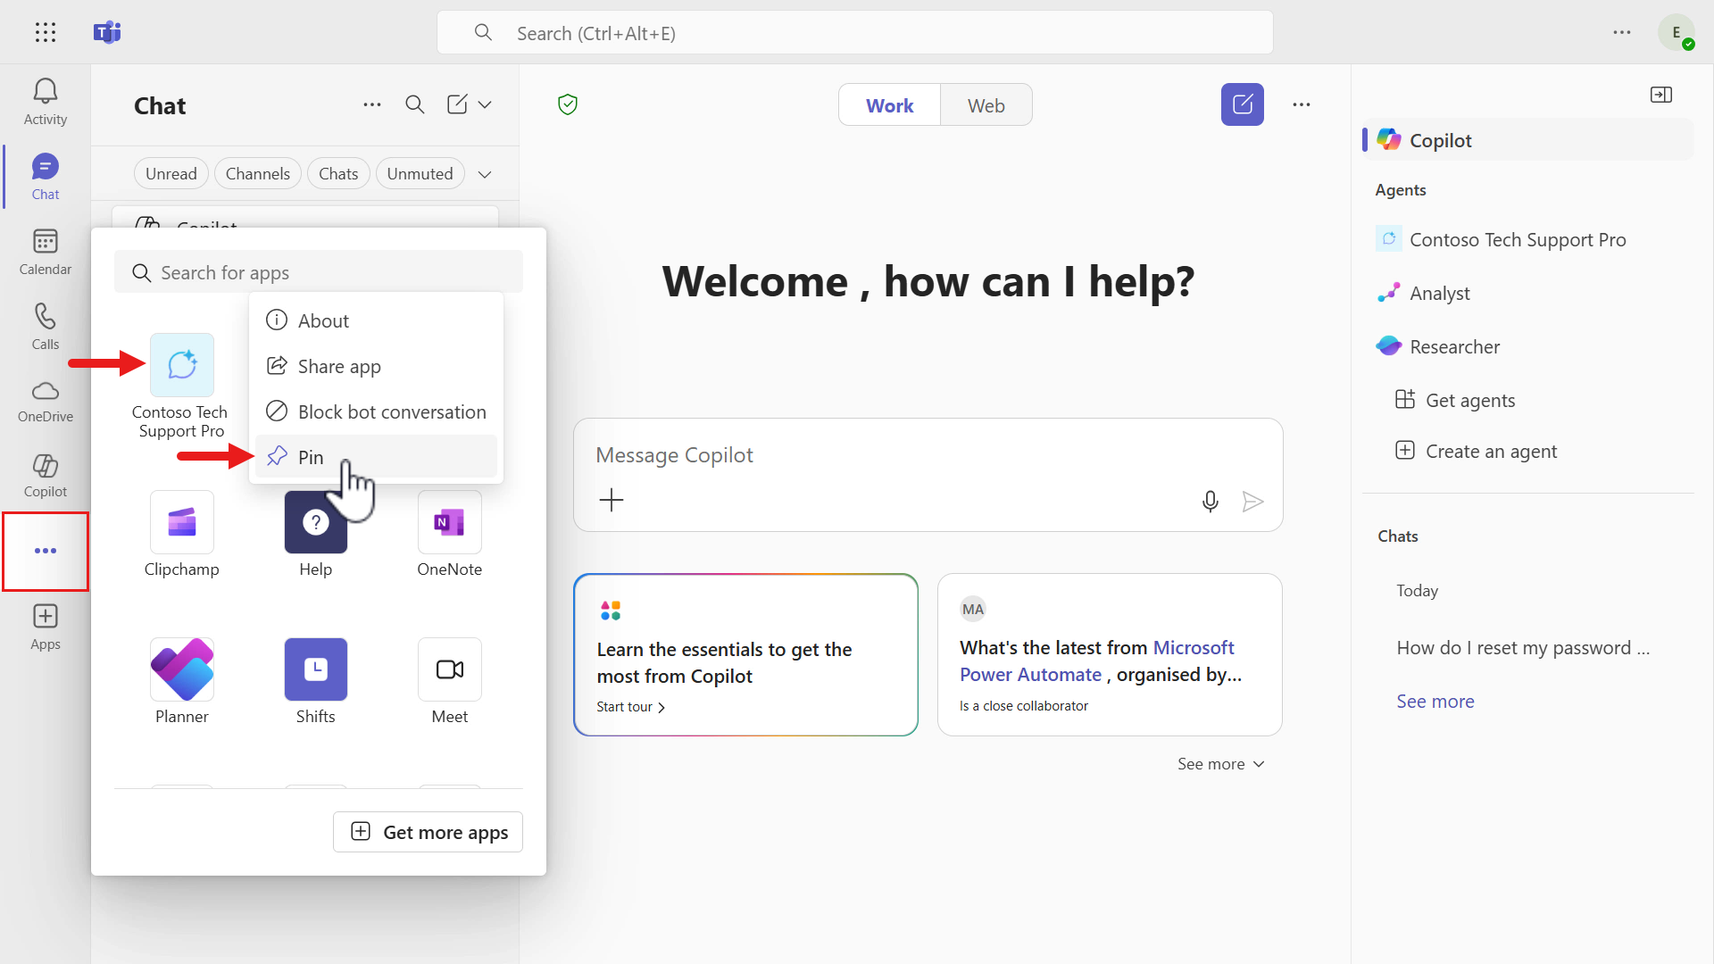
Task: Click the collapse side panel icon
Action: coord(1660,95)
